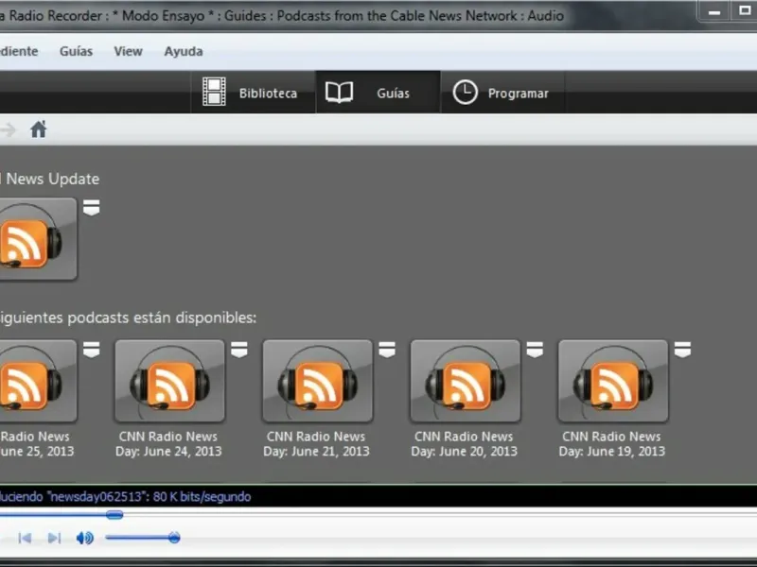This screenshot has width=757, height=567.
Task: Open the Biblioteca tab
Action: point(253,93)
